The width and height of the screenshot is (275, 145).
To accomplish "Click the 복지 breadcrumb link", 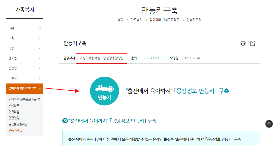I will coord(121,20).
